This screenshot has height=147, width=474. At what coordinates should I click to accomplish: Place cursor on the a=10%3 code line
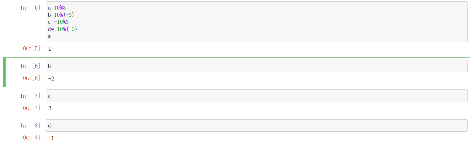point(57,8)
